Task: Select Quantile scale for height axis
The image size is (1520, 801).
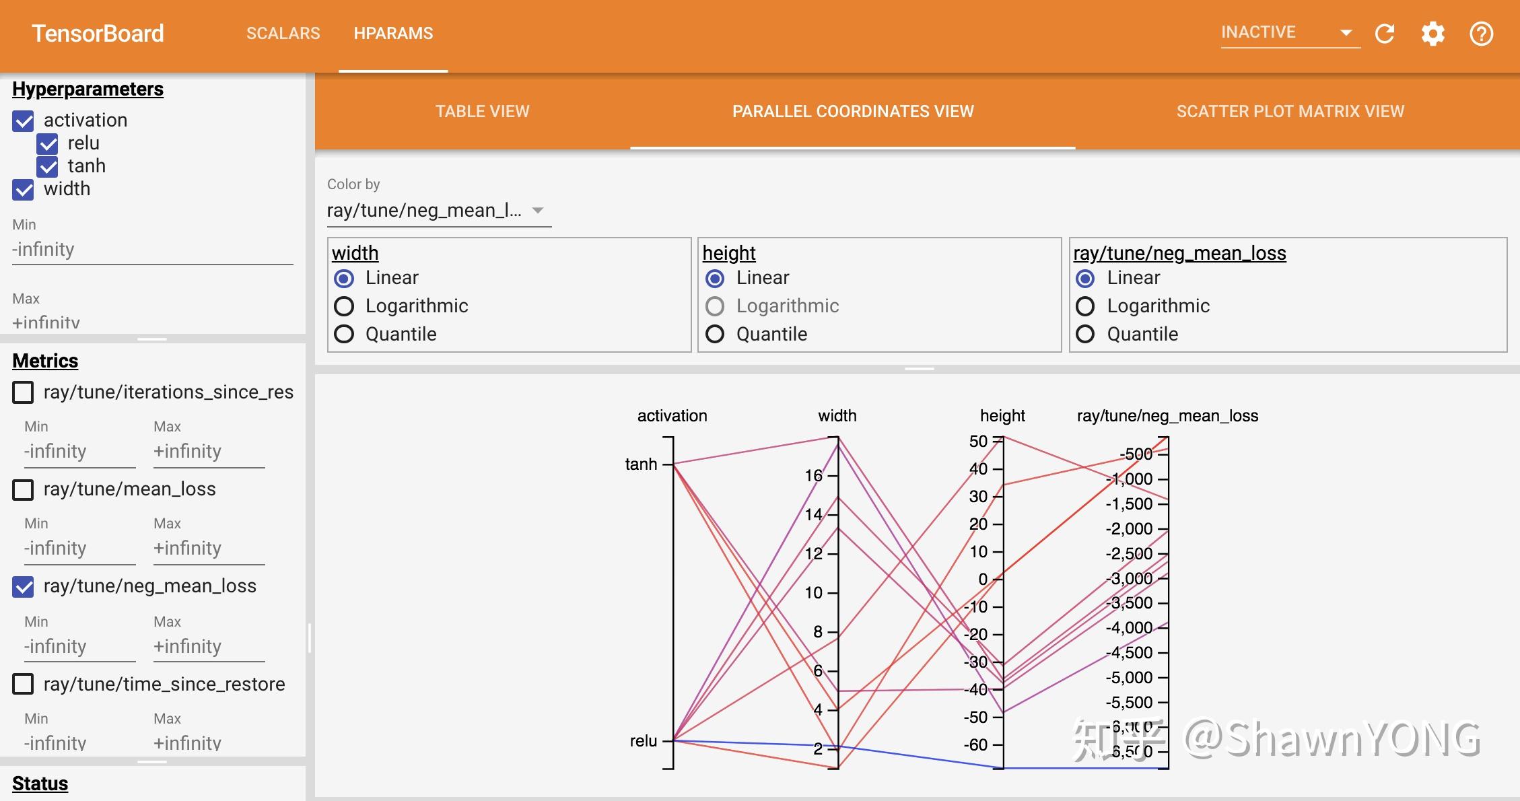Action: click(x=716, y=333)
